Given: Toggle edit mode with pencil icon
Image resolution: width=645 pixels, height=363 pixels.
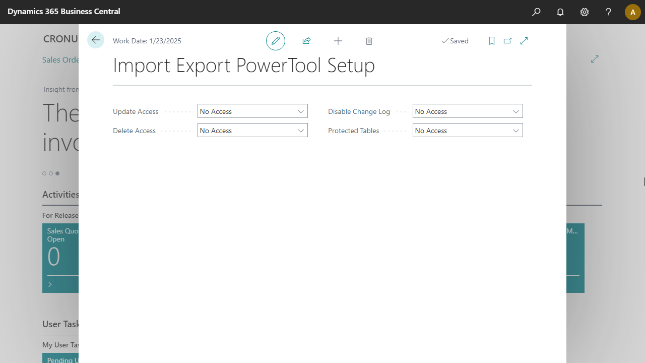Looking at the screenshot, I should pyautogui.click(x=276, y=41).
